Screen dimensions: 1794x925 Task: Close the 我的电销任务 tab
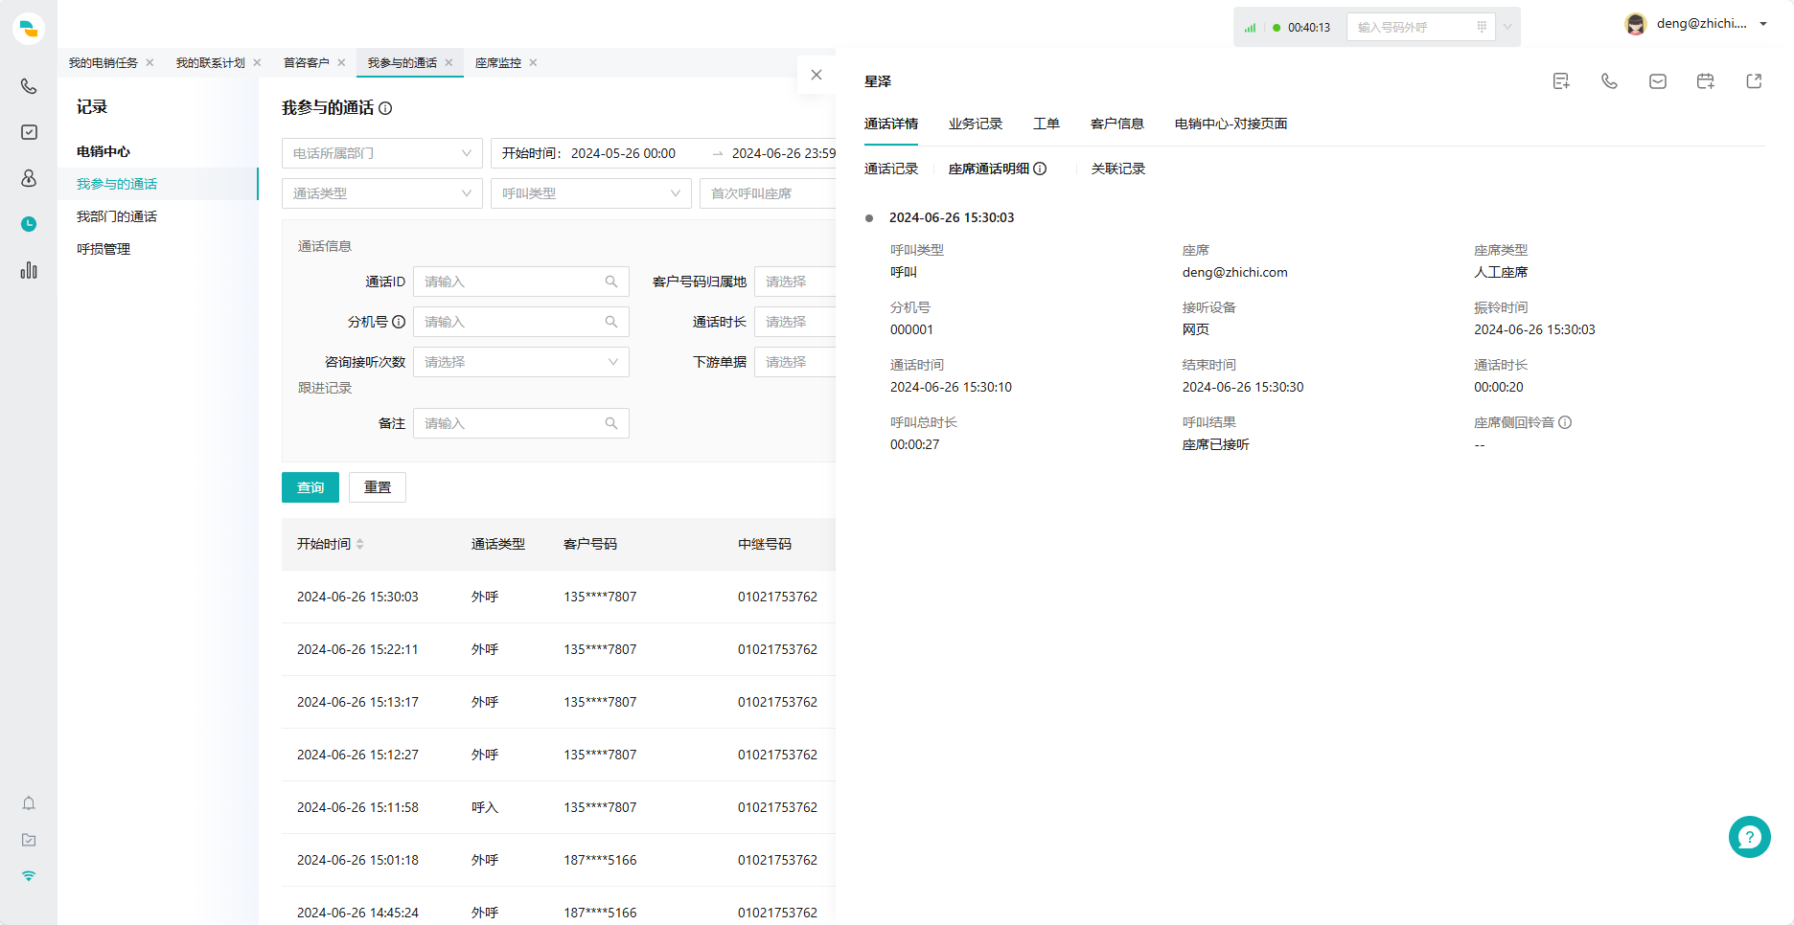(149, 62)
